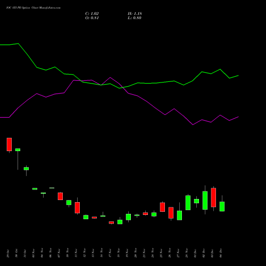
Task: Click the '01 Dec' date axis label
Action: [195, 253]
